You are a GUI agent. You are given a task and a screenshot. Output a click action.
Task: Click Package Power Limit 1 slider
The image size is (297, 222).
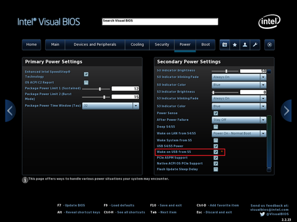tap(96, 89)
